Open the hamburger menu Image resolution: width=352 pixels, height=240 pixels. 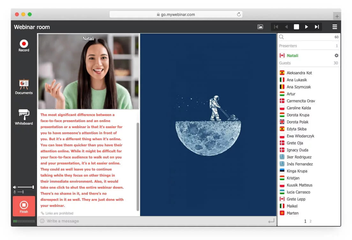pos(334,27)
